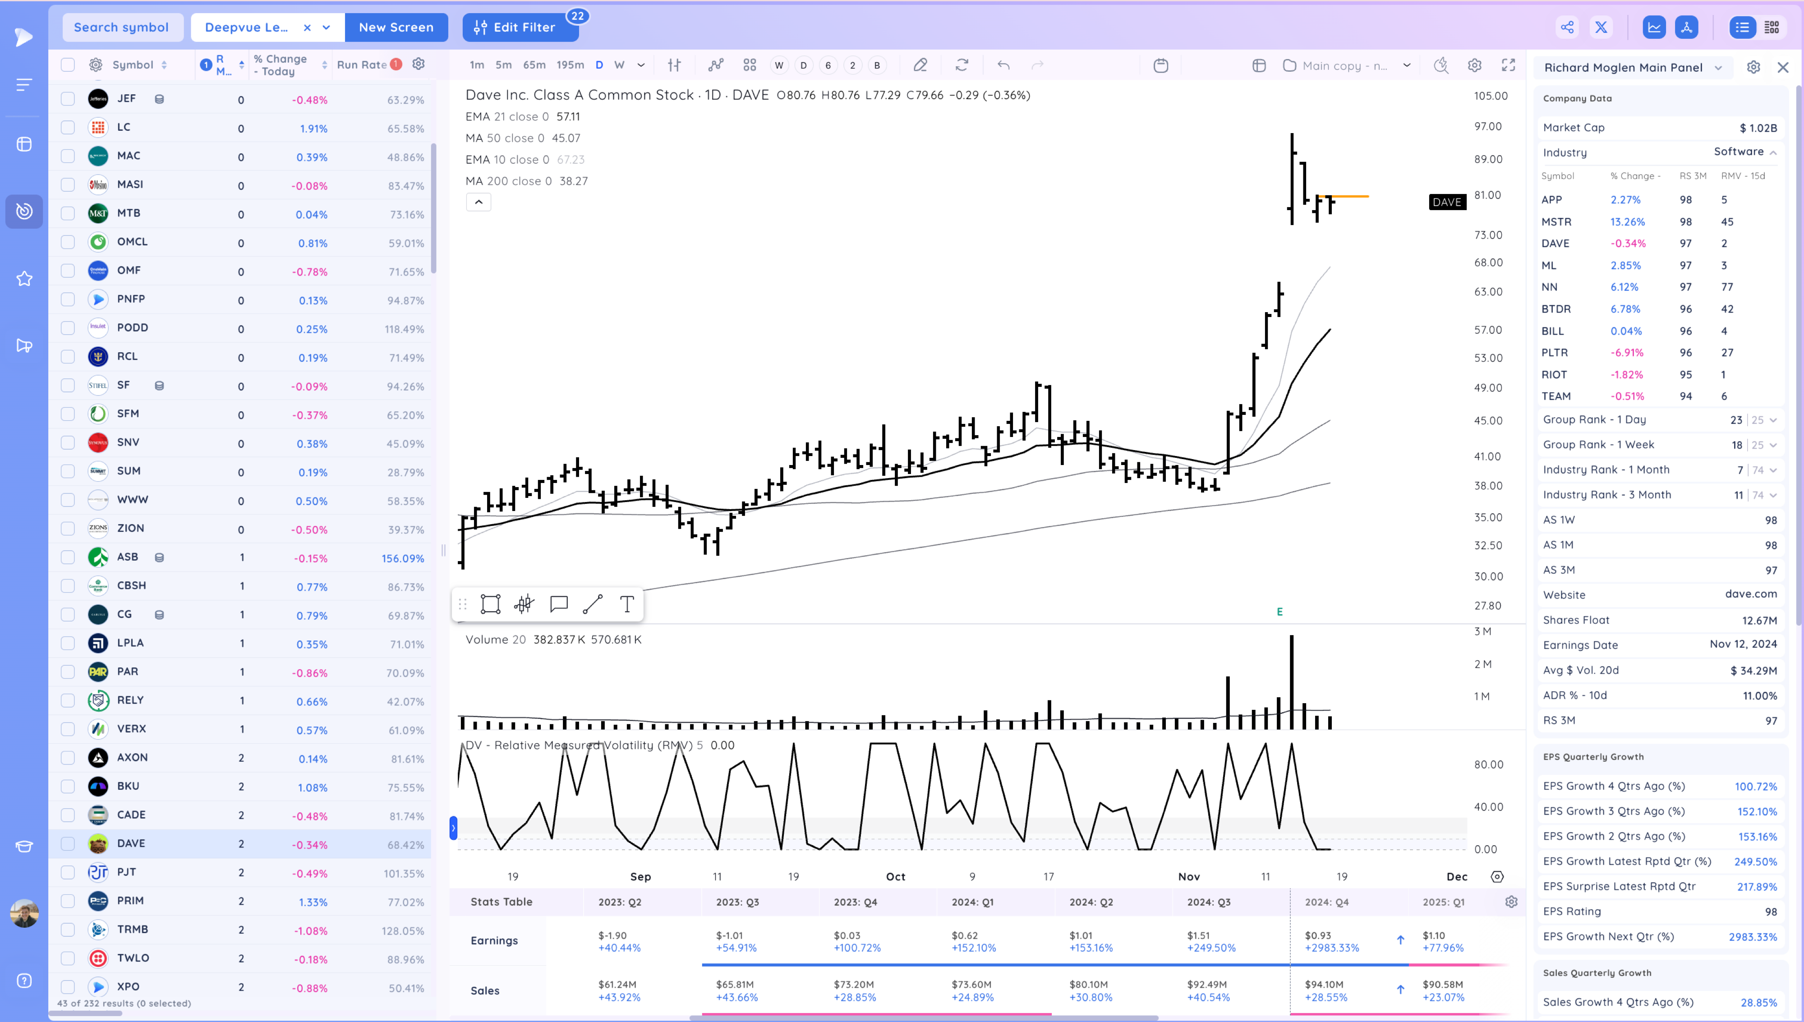Screen dimensions: 1804x1022
Task: Switch to 1m timeframe
Action: coord(476,65)
